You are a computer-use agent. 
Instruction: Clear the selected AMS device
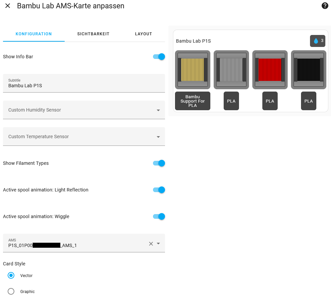click(151, 244)
